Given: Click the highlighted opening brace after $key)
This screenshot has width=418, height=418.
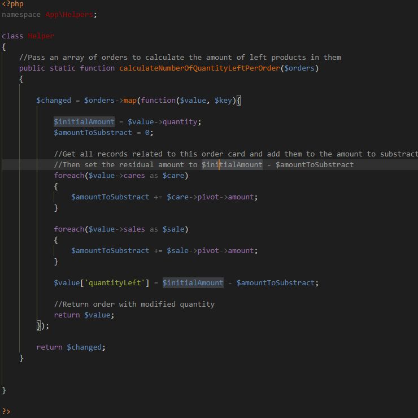Looking at the screenshot, I should point(238,101).
